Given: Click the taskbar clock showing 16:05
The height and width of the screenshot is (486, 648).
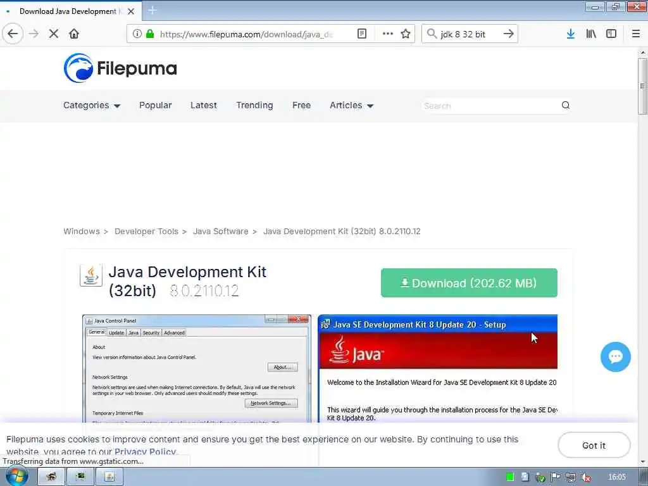Looking at the screenshot, I should coord(616,477).
